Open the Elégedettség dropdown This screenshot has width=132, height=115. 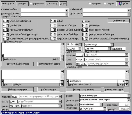coord(129,10)
